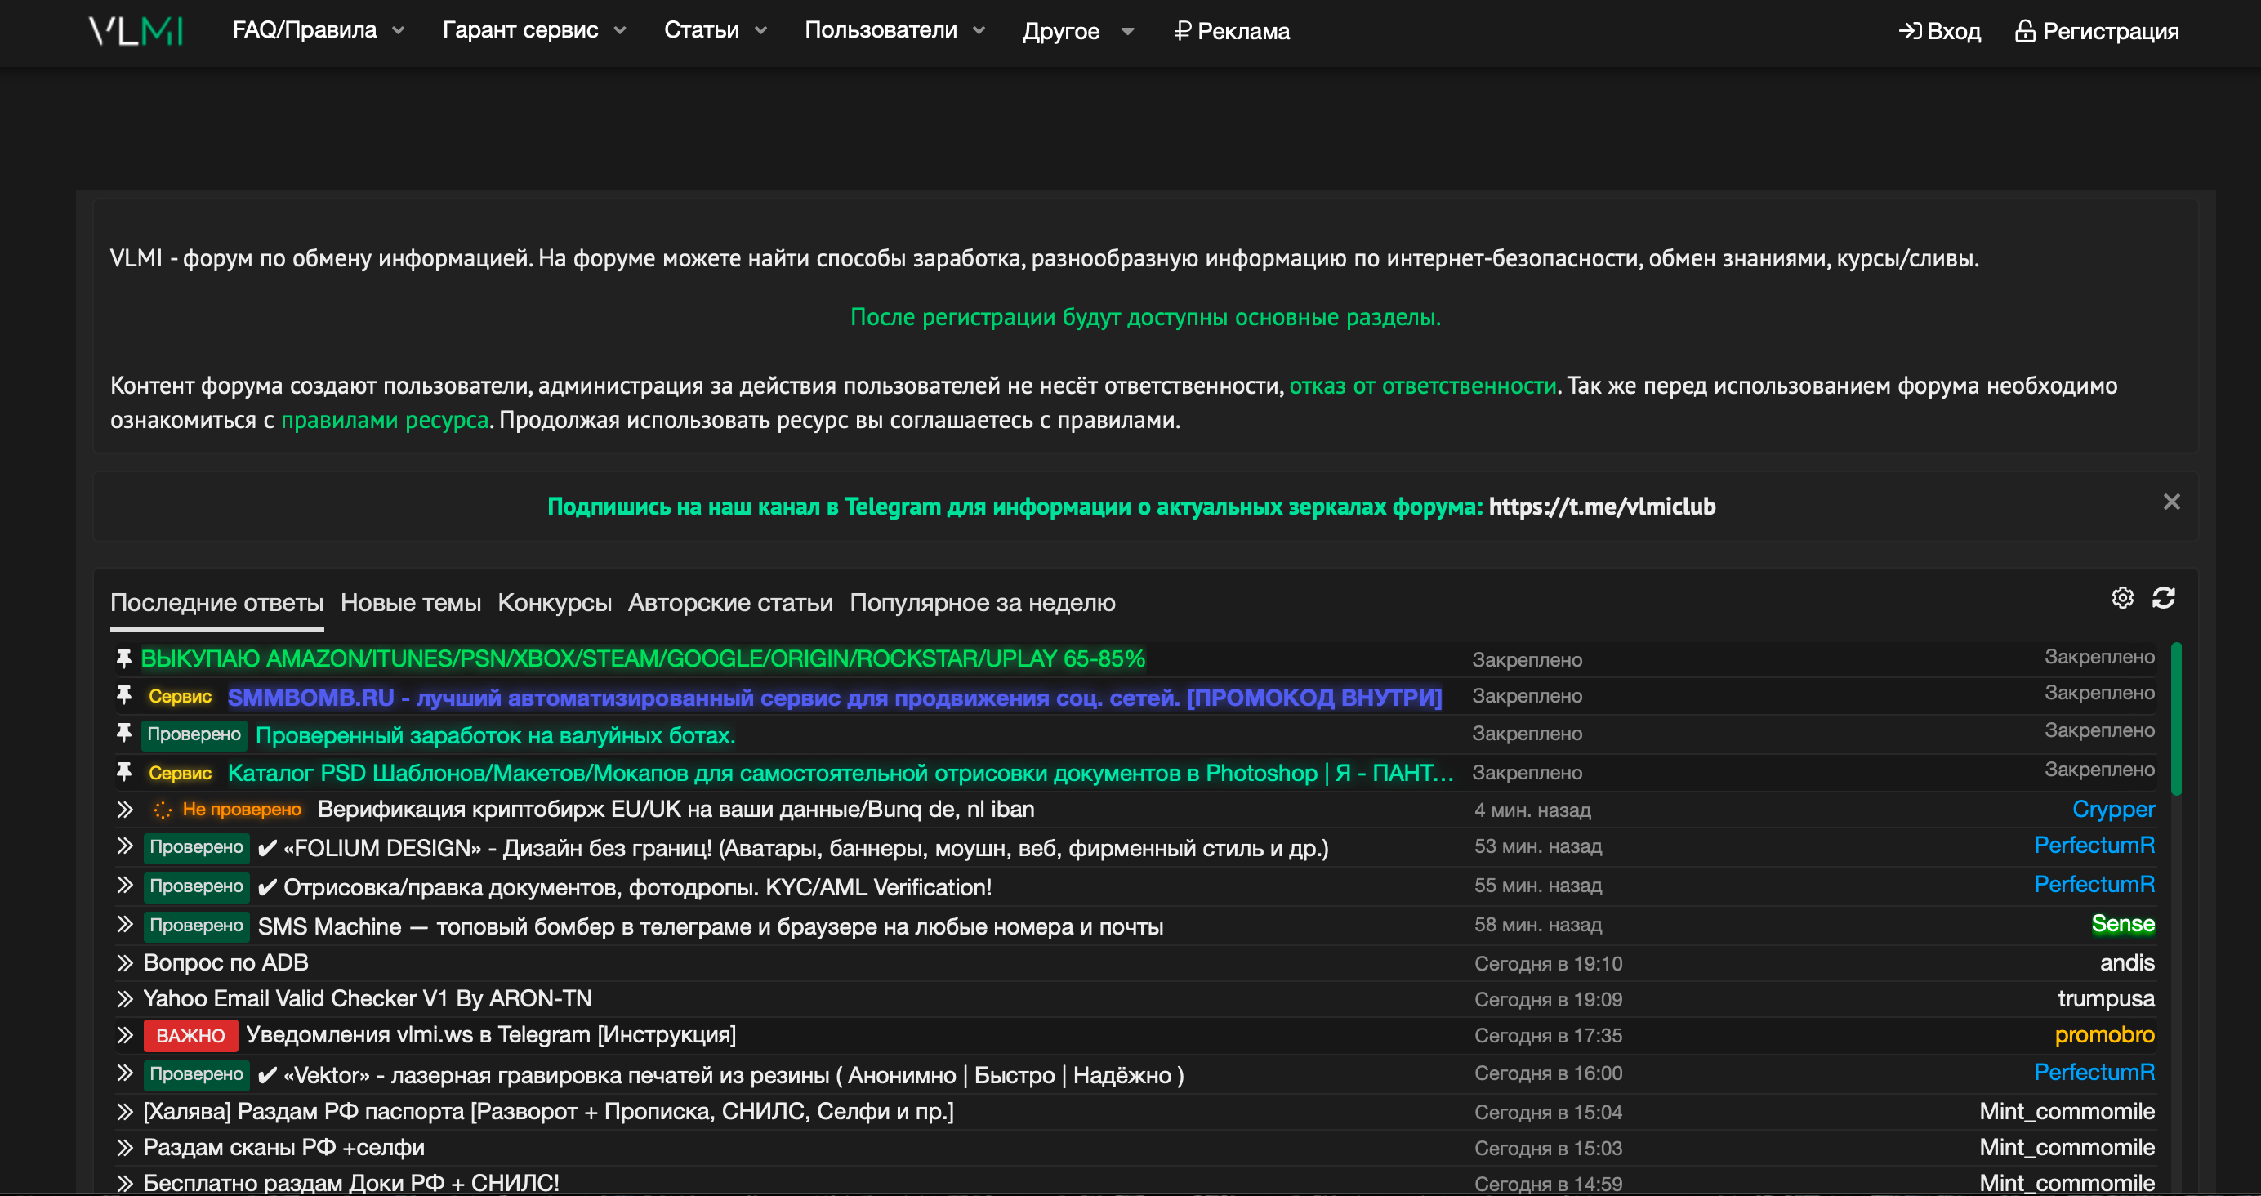Viewport: 2261px width, 1196px height.
Task: Select the Последние ответы tab
Action: [216, 603]
